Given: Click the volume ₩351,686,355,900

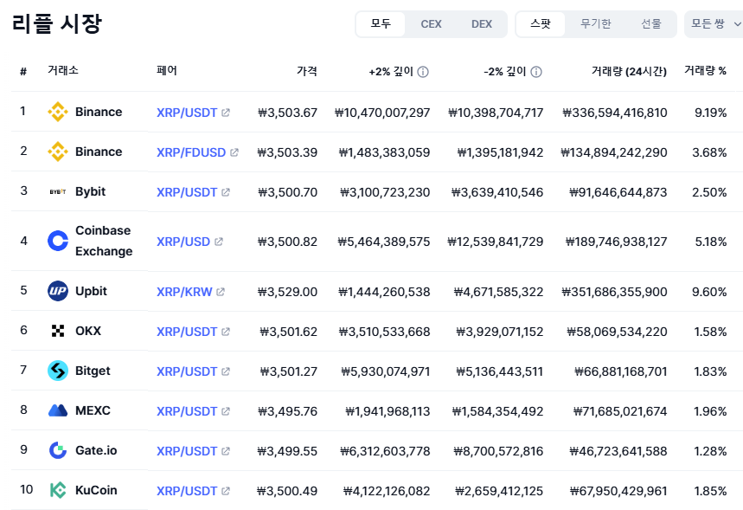Looking at the screenshot, I should 615,292.
